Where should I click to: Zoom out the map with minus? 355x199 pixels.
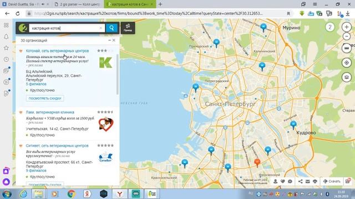[x=346, y=36]
